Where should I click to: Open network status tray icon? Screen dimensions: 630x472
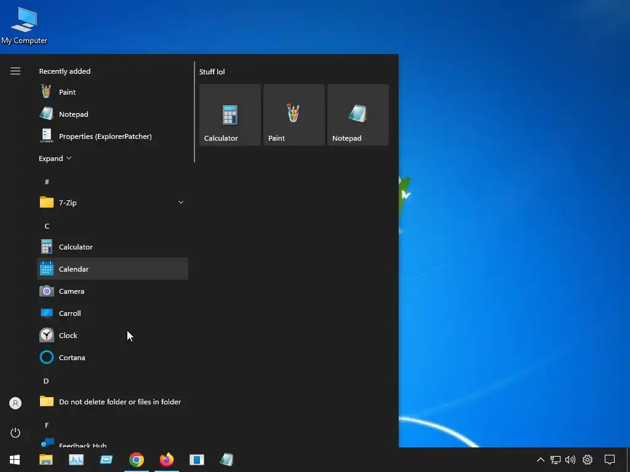(556, 460)
